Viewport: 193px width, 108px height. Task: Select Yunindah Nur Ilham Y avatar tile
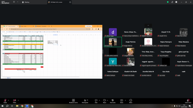(x=113, y=62)
